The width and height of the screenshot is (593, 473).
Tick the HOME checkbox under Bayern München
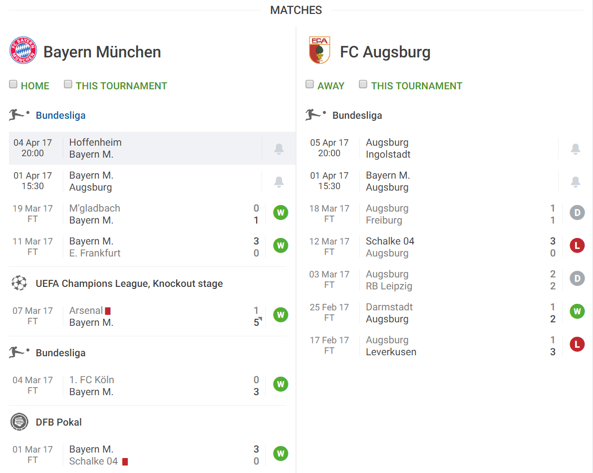click(x=13, y=84)
